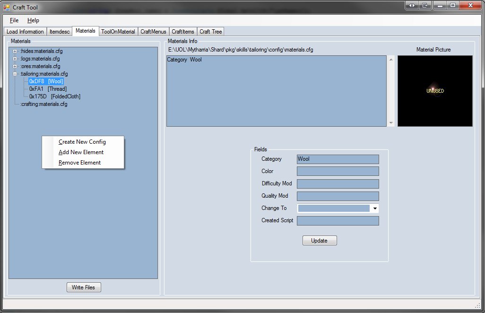The height and width of the screenshot is (313, 485).
Task: Open the Craft Tree tab
Action: click(210, 32)
